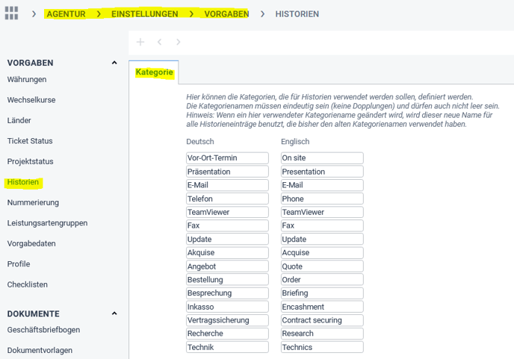
Task: Click the German field Vor-Ort-Termin
Action: click(227, 158)
